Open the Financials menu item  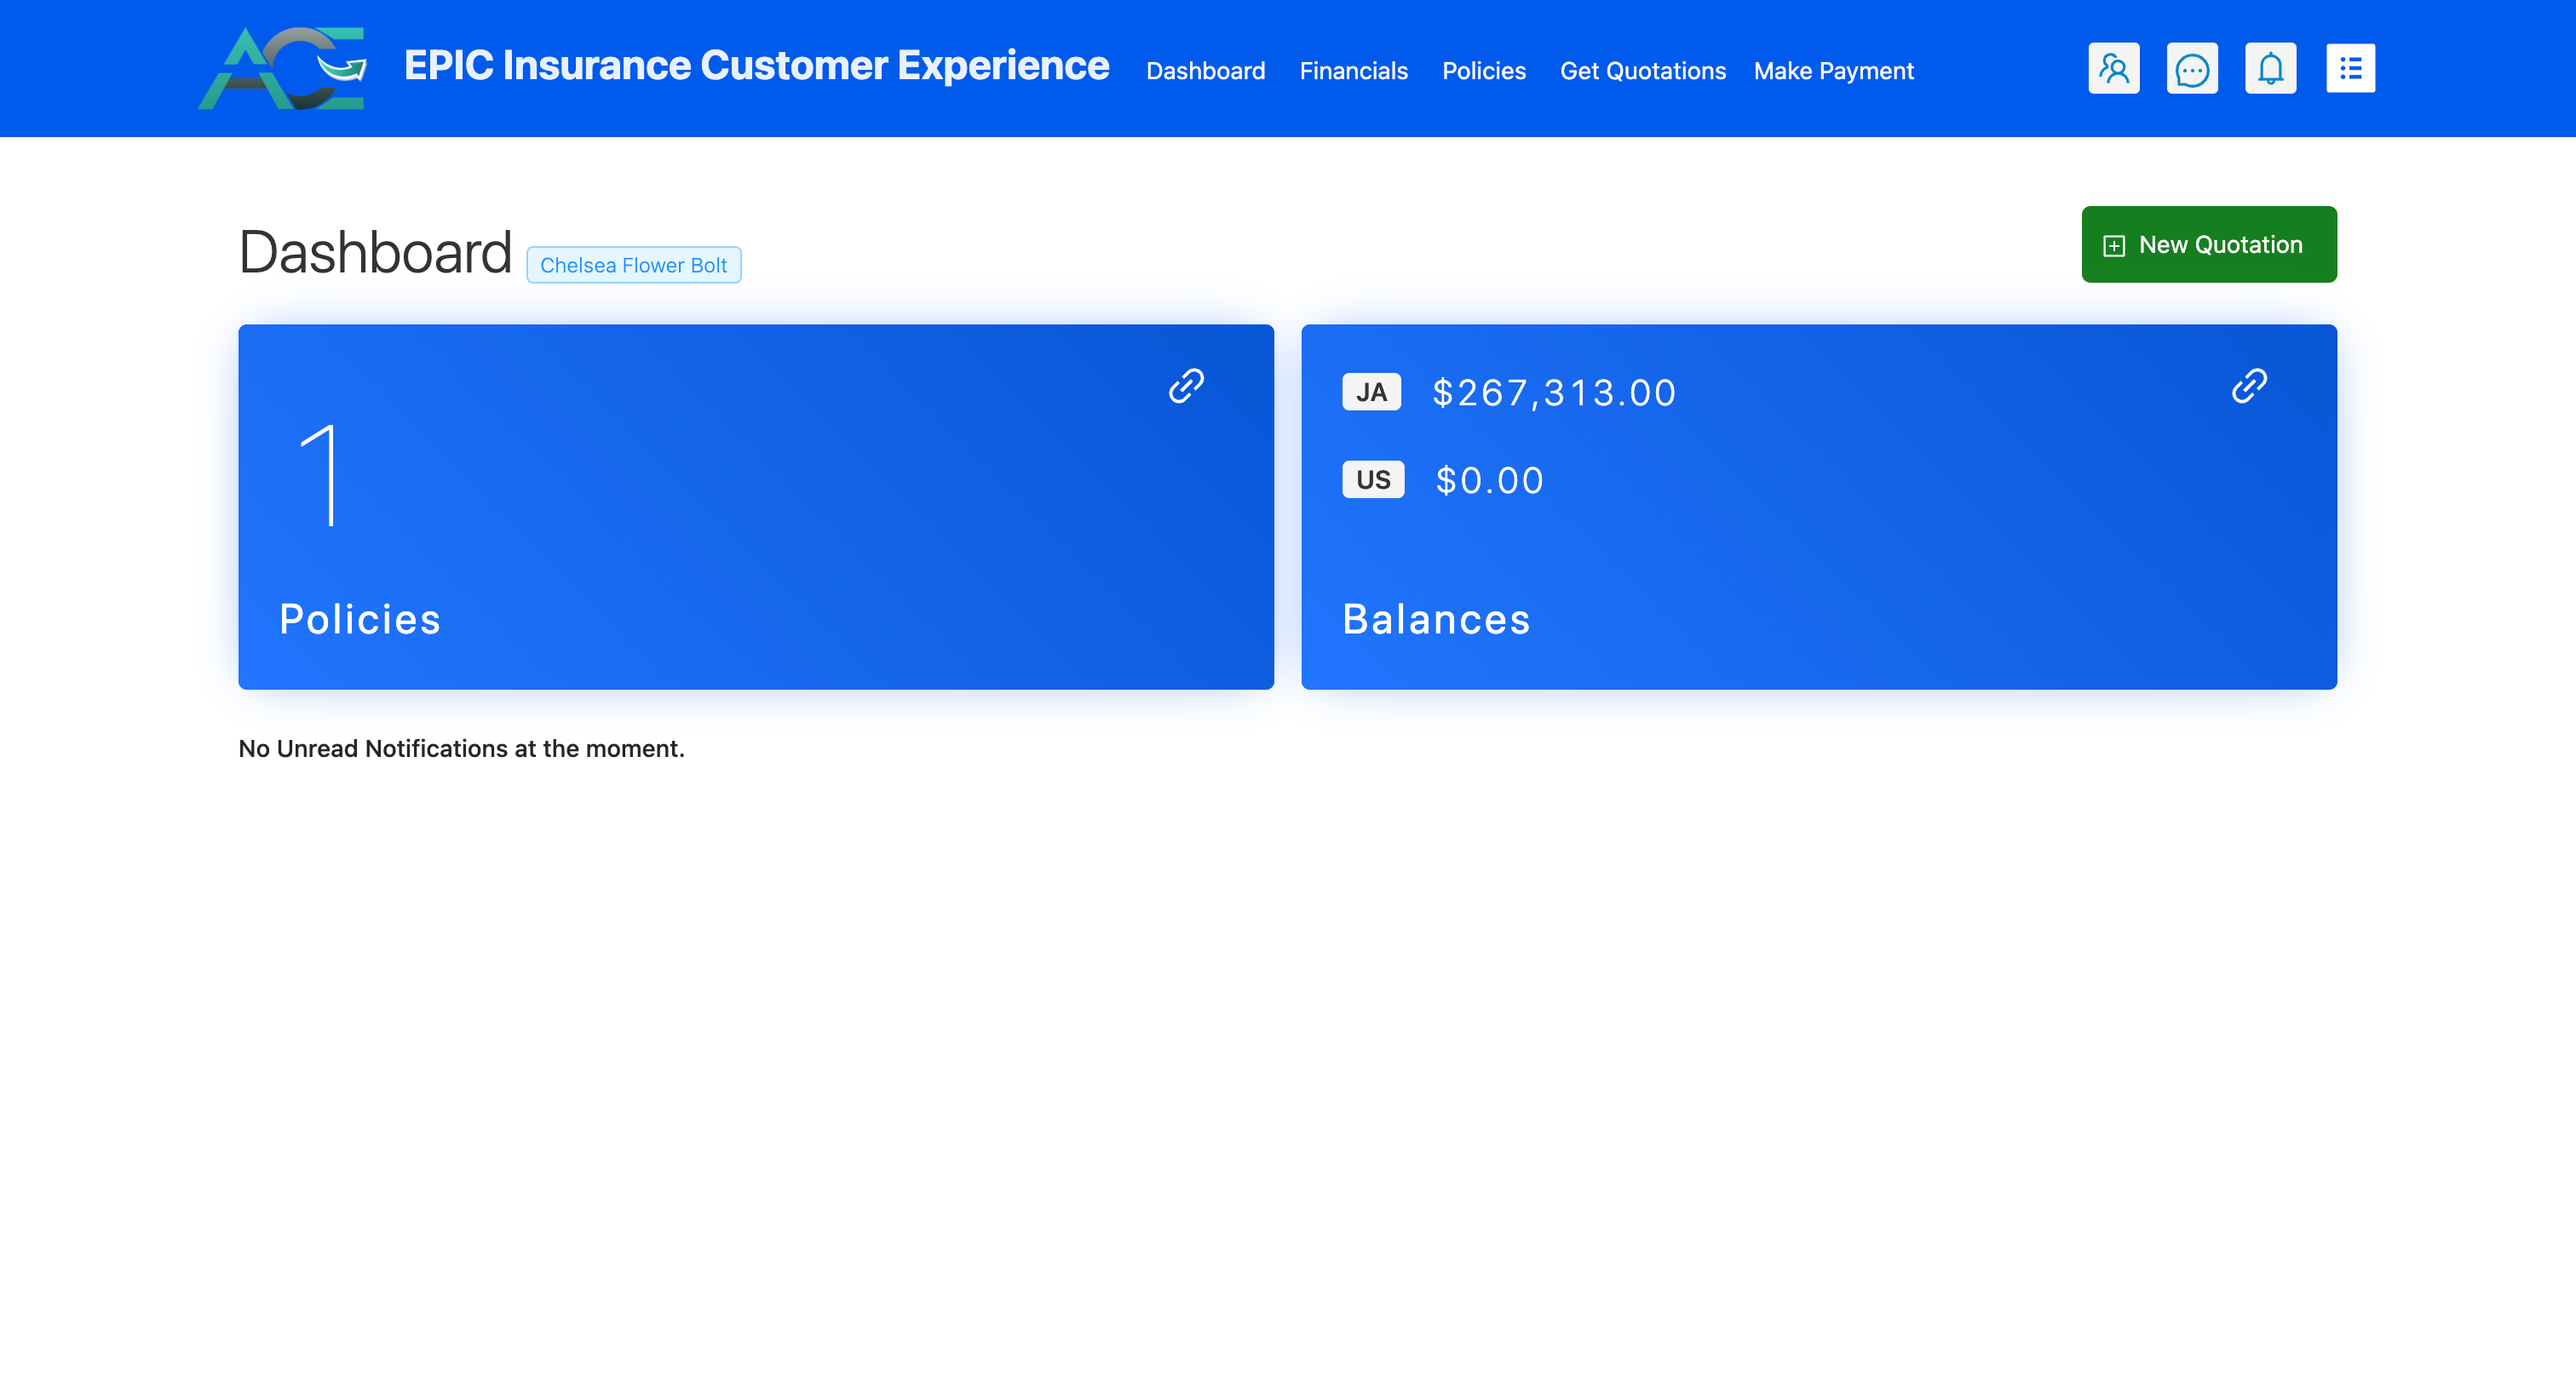point(1353,71)
